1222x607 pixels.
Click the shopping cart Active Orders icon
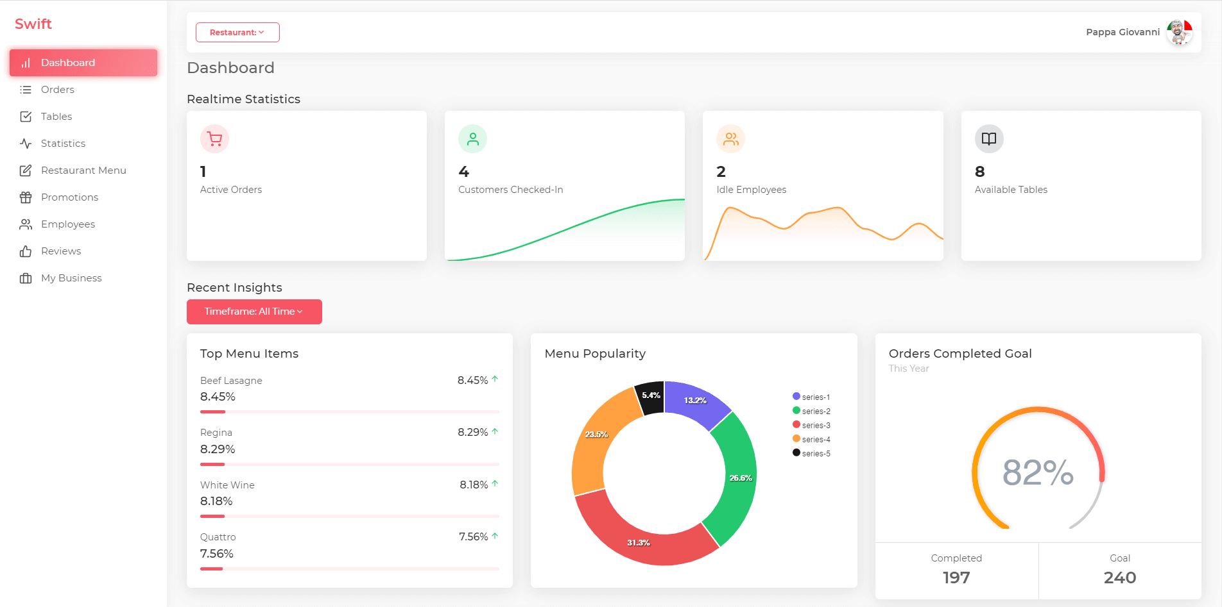coord(214,138)
